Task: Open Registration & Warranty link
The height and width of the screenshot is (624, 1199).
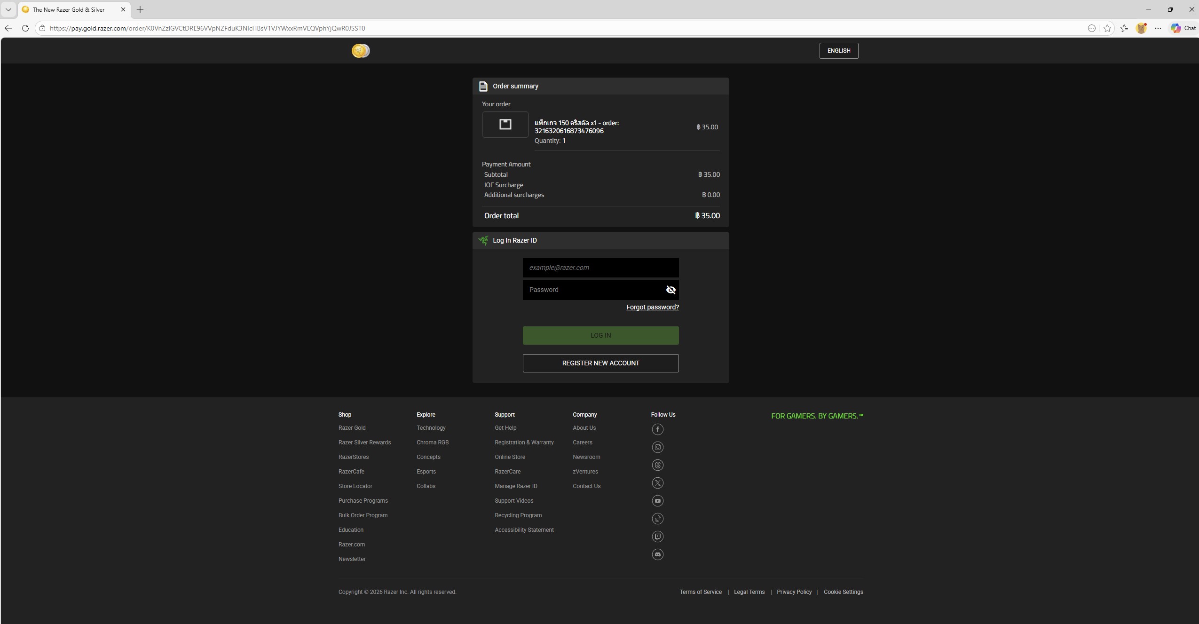Action: [524, 442]
